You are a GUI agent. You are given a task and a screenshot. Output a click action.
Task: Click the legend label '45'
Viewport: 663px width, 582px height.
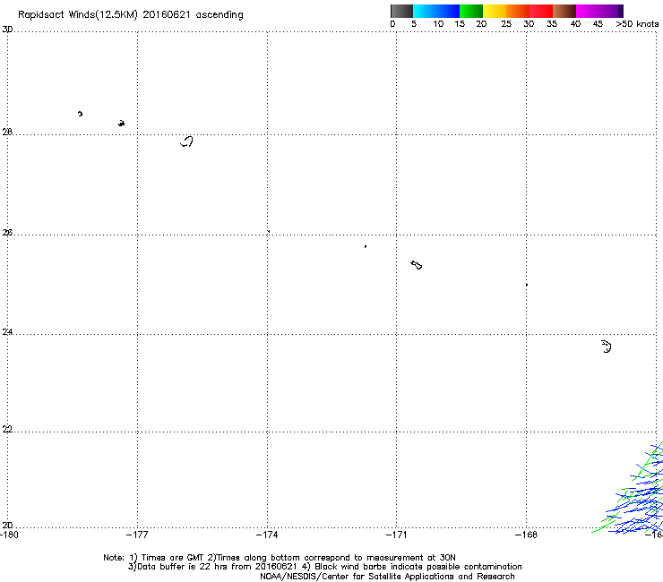coord(598,24)
